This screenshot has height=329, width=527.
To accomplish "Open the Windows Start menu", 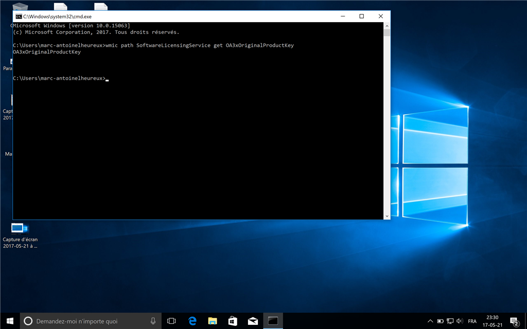I will (10, 321).
